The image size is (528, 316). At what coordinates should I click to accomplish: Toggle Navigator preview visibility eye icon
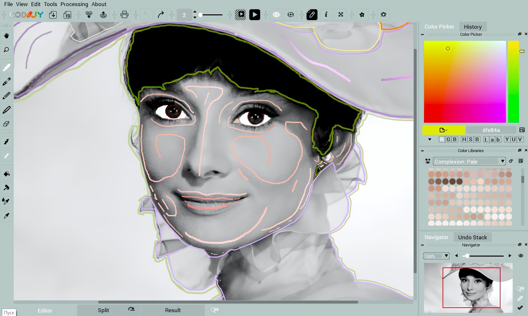521,256
